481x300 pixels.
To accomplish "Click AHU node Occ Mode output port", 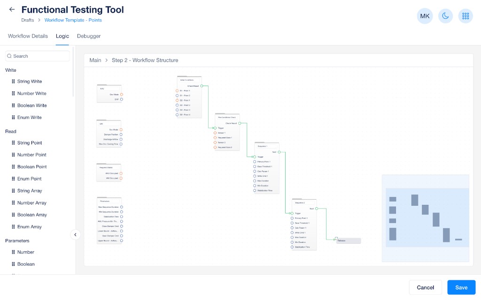I will click(122, 95).
